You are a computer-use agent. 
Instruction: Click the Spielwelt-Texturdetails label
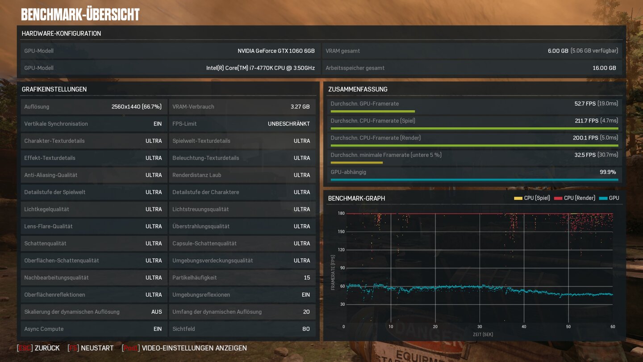[201, 141]
